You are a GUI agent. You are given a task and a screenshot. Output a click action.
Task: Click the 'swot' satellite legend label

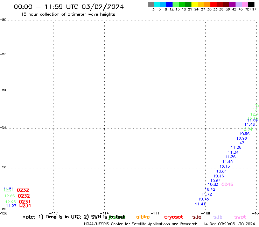240,217
